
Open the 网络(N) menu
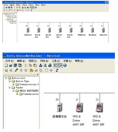pos(44,61)
